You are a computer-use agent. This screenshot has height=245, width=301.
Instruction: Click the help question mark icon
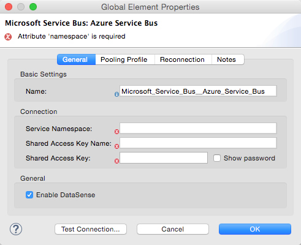click(16, 229)
